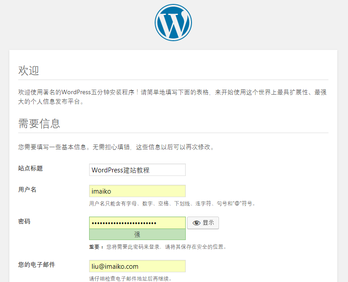Click the username hint text about allowed characters
This screenshot has height=282, width=348.
(x=172, y=203)
